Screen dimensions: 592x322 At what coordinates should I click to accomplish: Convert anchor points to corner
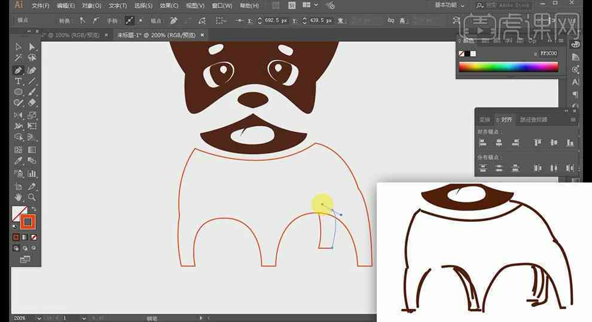pyautogui.click(x=83, y=20)
